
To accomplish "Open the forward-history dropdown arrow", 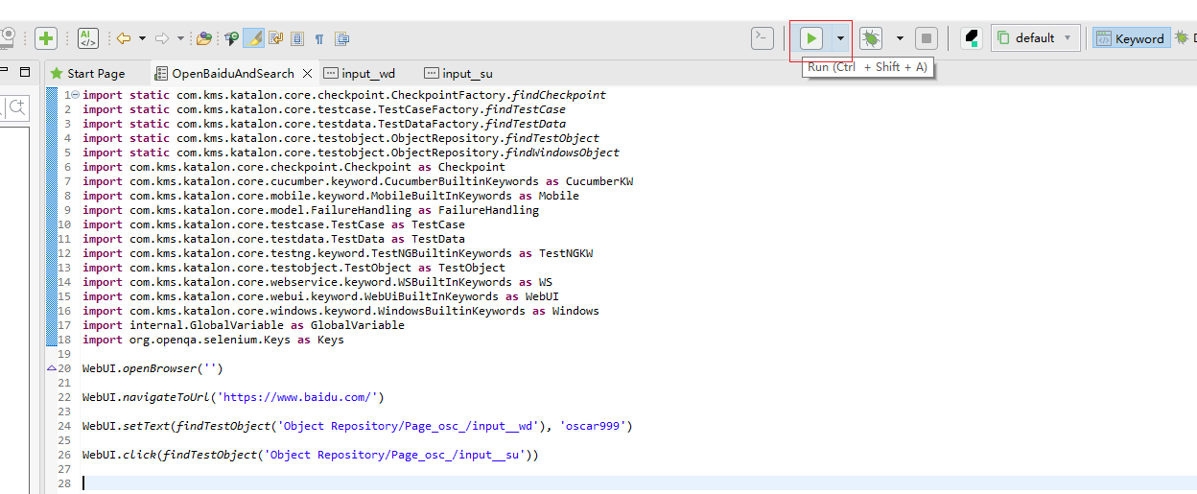I will (179, 38).
